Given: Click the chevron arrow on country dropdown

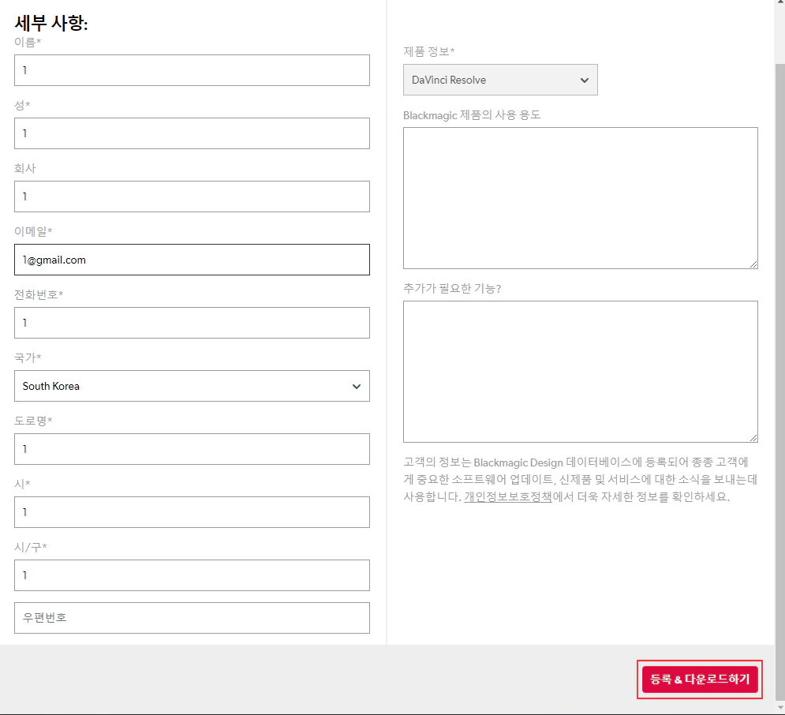Looking at the screenshot, I should pos(357,386).
